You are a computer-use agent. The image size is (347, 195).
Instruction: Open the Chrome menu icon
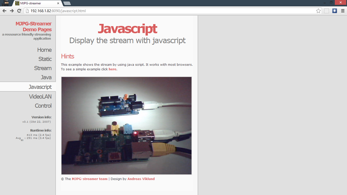pyautogui.click(x=342, y=11)
